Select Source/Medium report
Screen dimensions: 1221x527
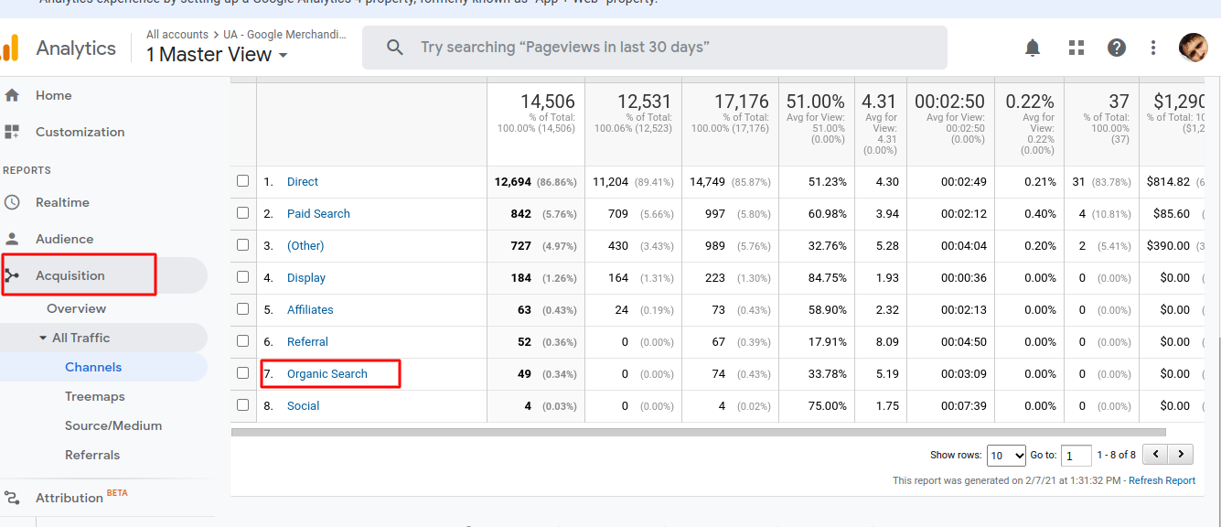113,425
